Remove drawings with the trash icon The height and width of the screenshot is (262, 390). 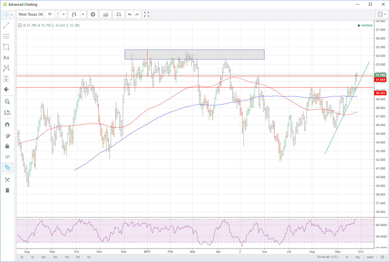coord(7,190)
